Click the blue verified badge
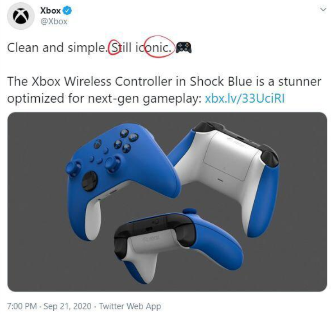Screen dimensions: 335x314 tap(67, 10)
